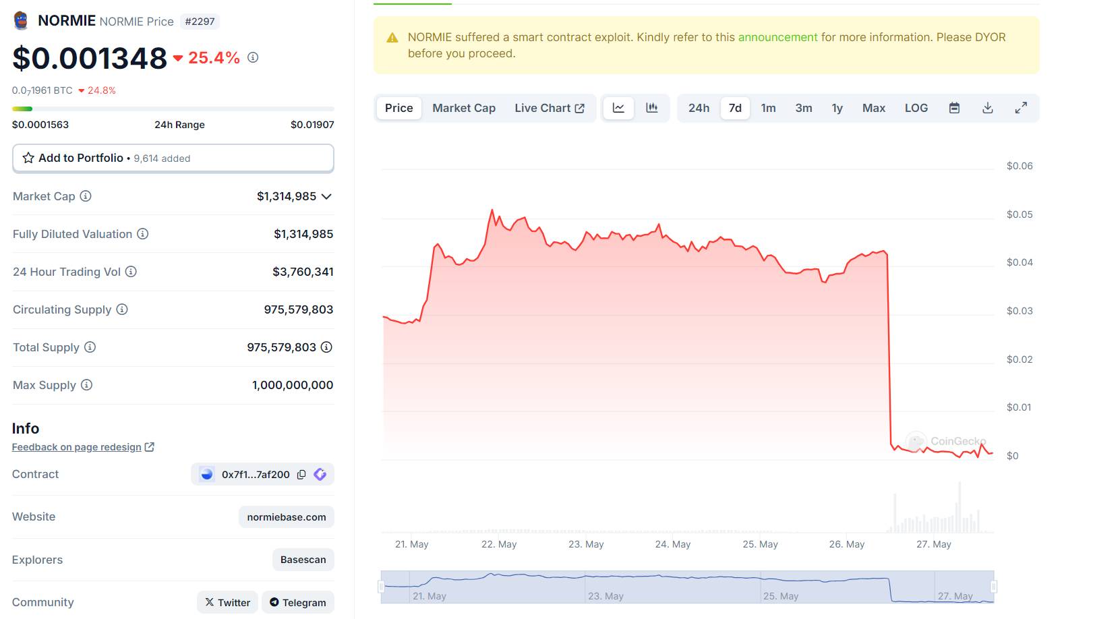
Task: Select the 24h time range
Action: pyautogui.click(x=699, y=108)
